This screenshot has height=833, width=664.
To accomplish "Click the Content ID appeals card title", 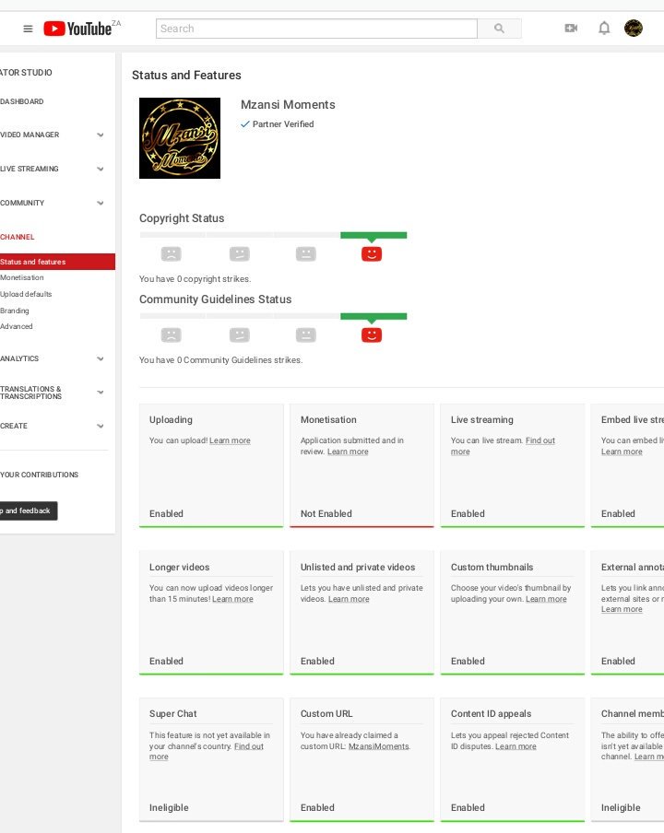I will (491, 714).
